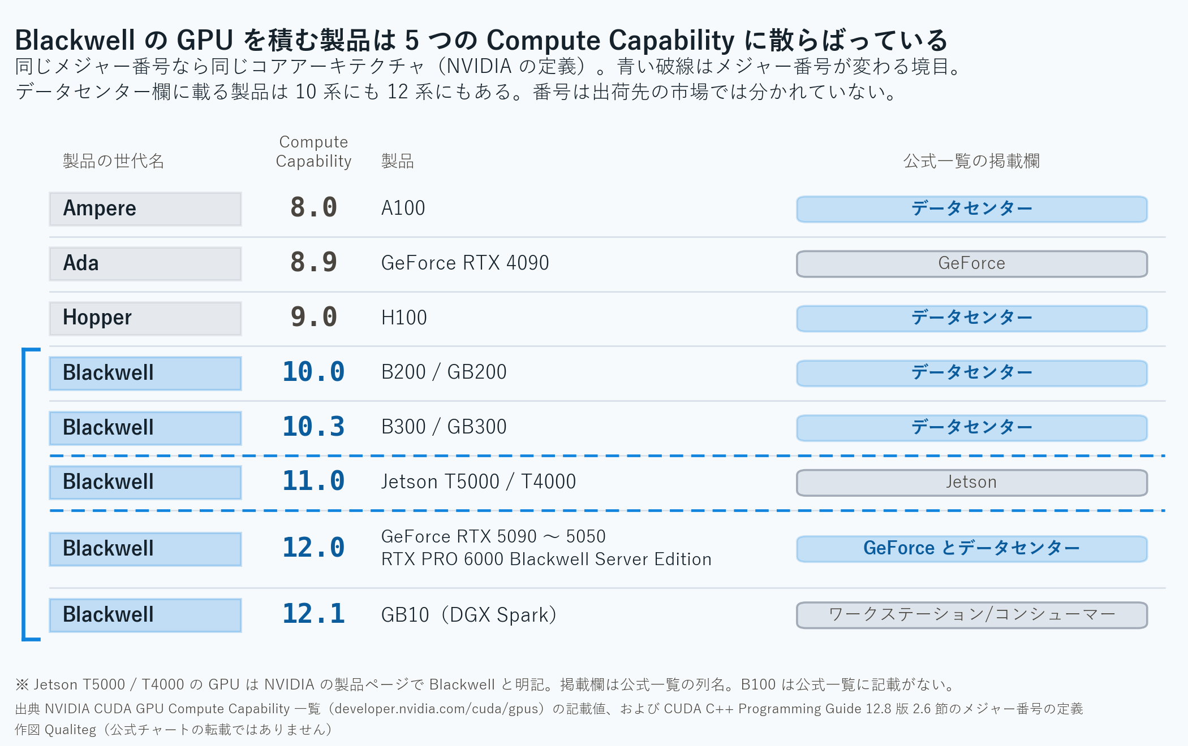Click the Hopper generation label

click(145, 319)
